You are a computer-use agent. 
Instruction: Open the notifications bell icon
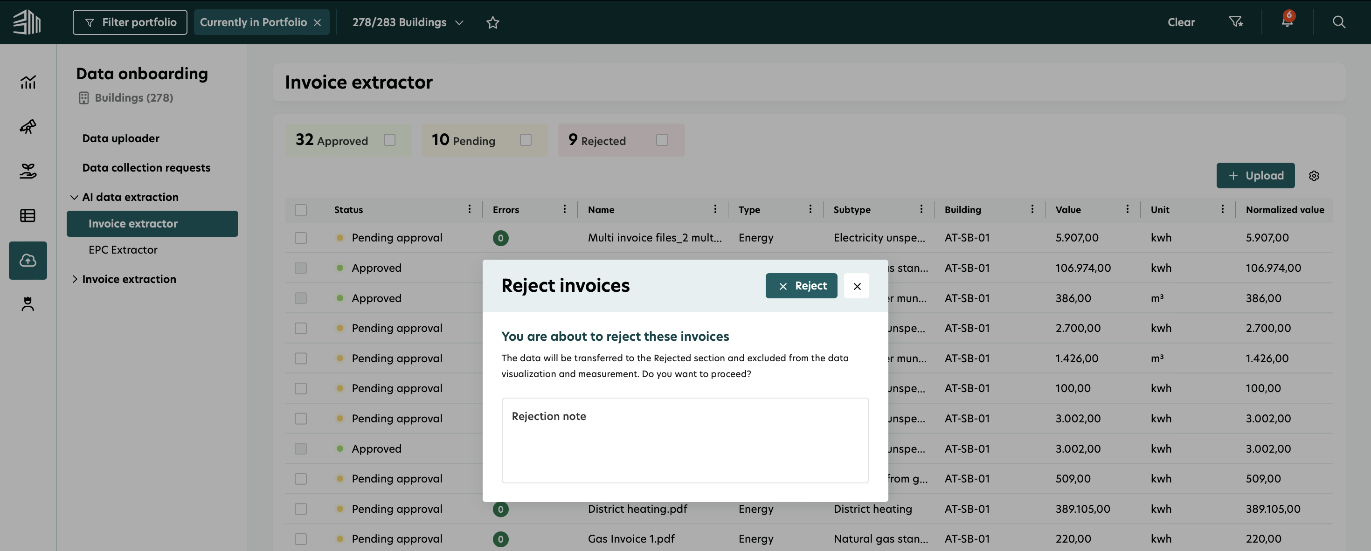1287,22
